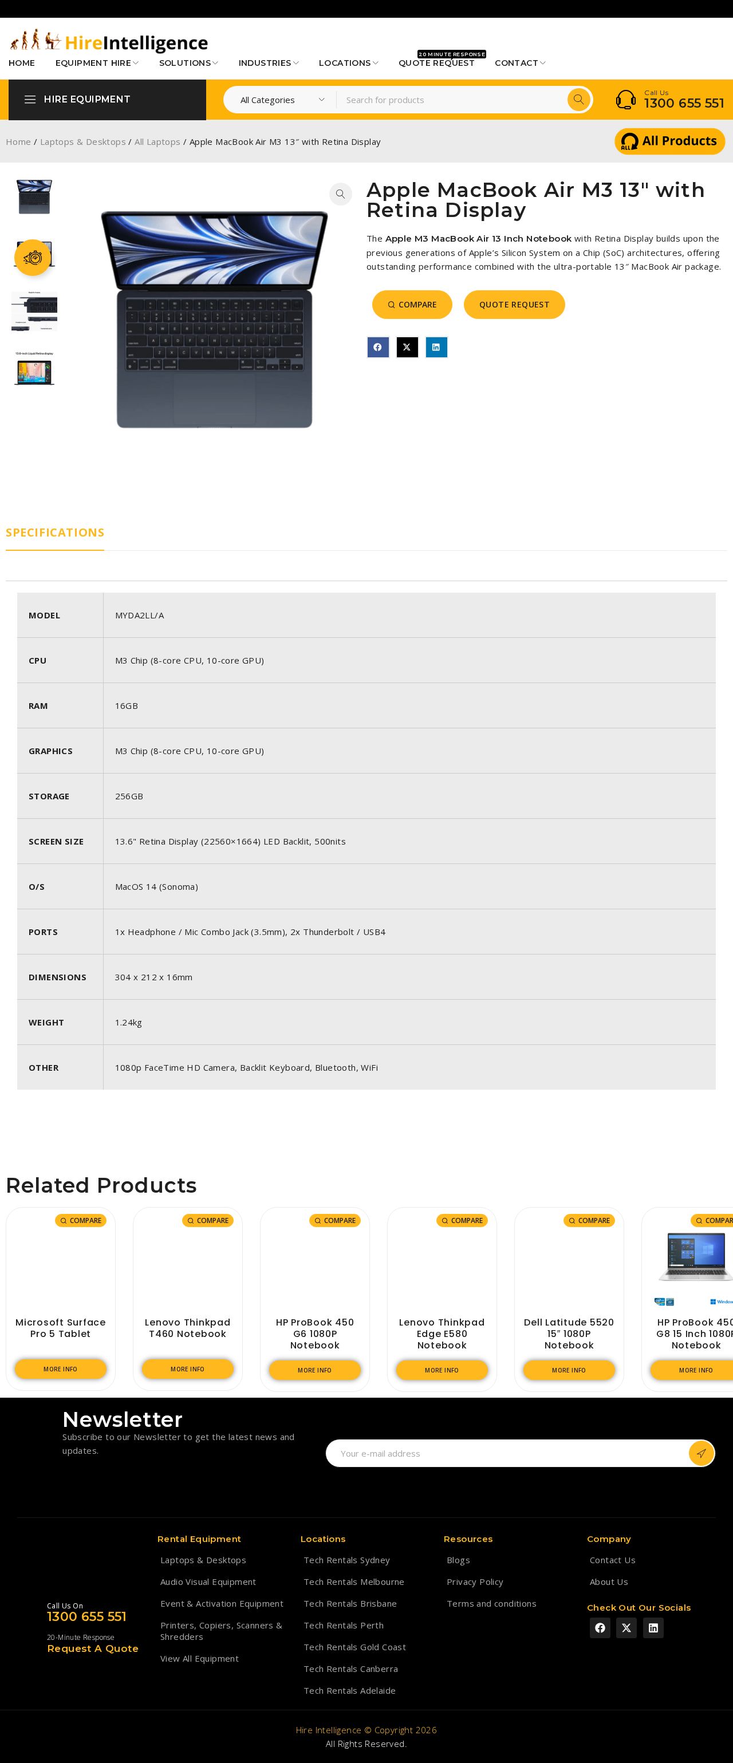The height and width of the screenshot is (1763, 733).
Task: Click the Quote Request button
Action: tap(514, 305)
